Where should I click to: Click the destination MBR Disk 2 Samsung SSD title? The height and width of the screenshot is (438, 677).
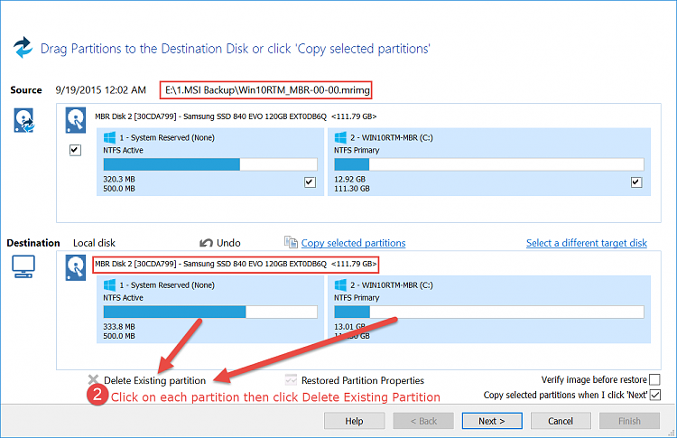236,264
